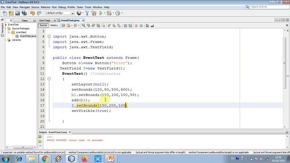The image size is (290, 163).
Task: Select the EventTest.java editor tab
Action: tap(70, 20)
